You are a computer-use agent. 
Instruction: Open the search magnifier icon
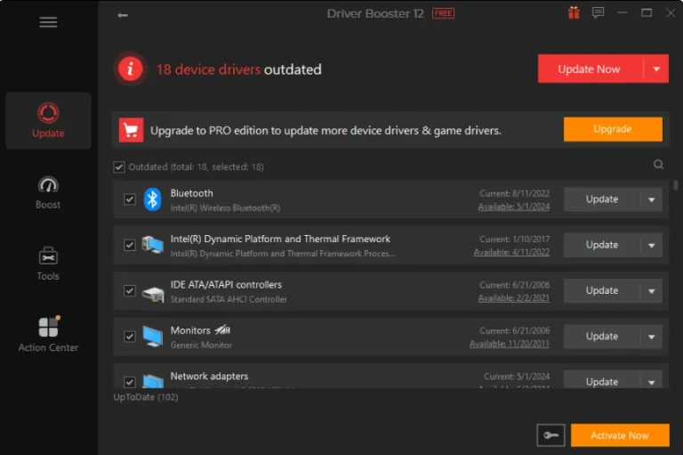tap(659, 165)
